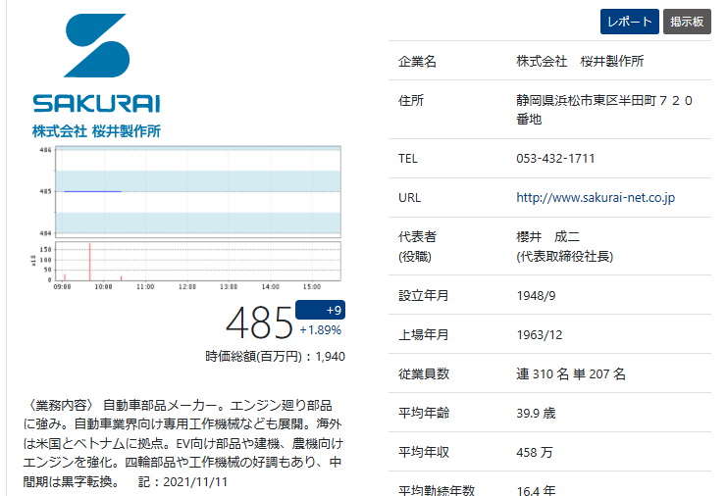
Task: Click the Sakurai company logo
Action: [x=96, y=64]
